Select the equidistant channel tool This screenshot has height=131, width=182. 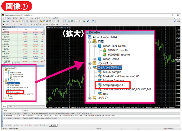21,24
